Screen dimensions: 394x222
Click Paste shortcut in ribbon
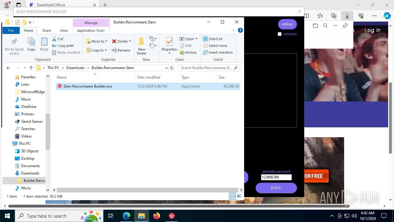[x=66, y=52]
